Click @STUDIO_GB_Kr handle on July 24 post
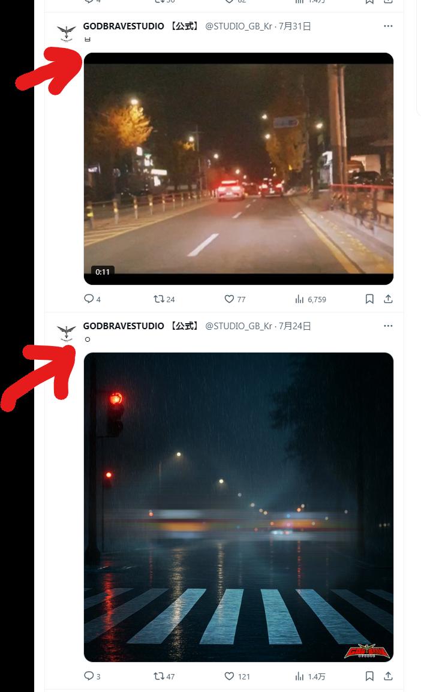The image size is (421, 692). pyautogui.click(x=239, y=326)
